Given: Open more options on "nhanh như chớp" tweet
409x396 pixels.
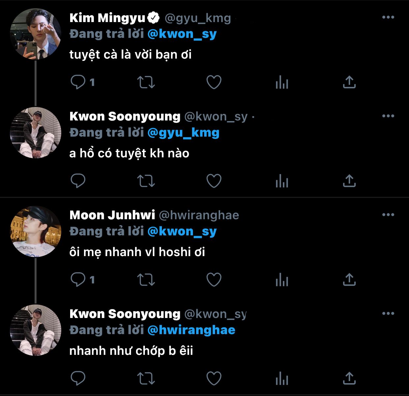Looking at the screenshot, I should tap(388, 314).
